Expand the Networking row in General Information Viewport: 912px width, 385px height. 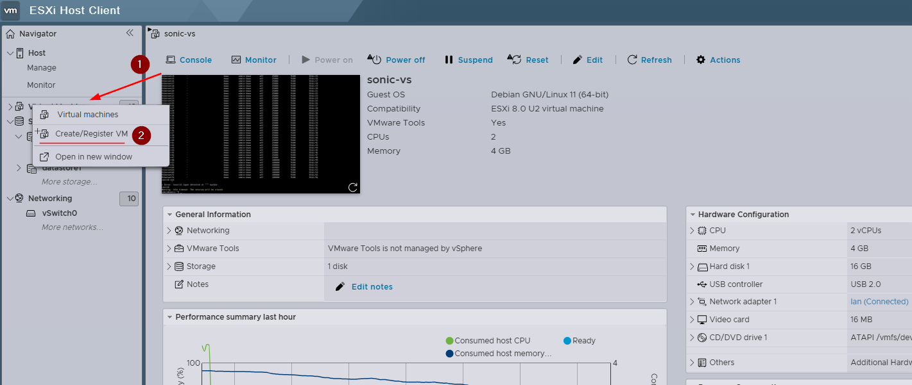click(x=169, y=231)
